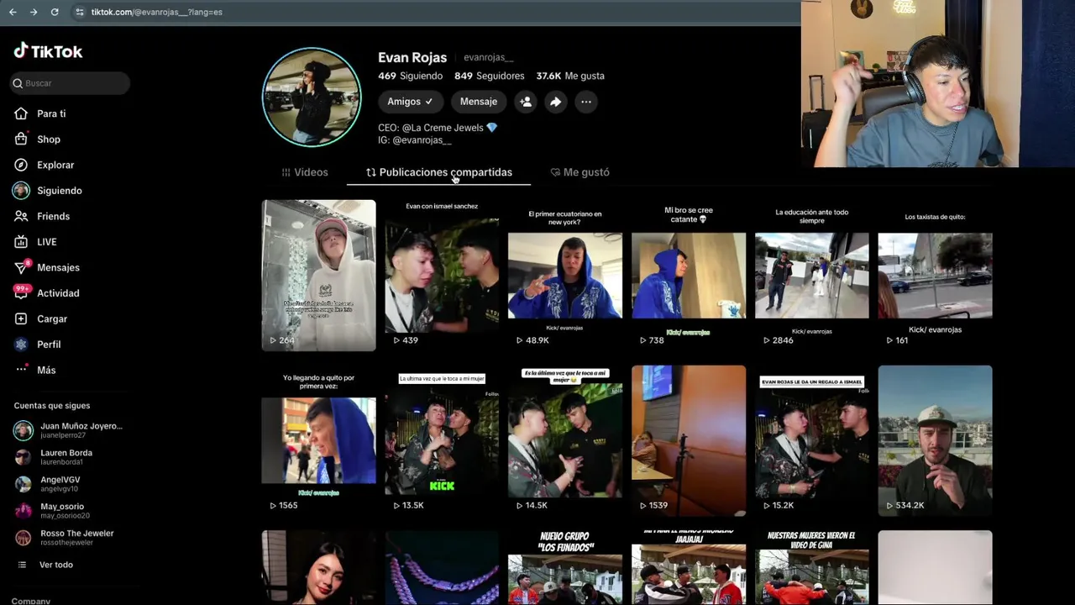Image resolution: width=1075 pixels, height=605 pixels.
Task: Click the evanrojas__ username text
Action: pyautogui.click(x=488, y=57)
